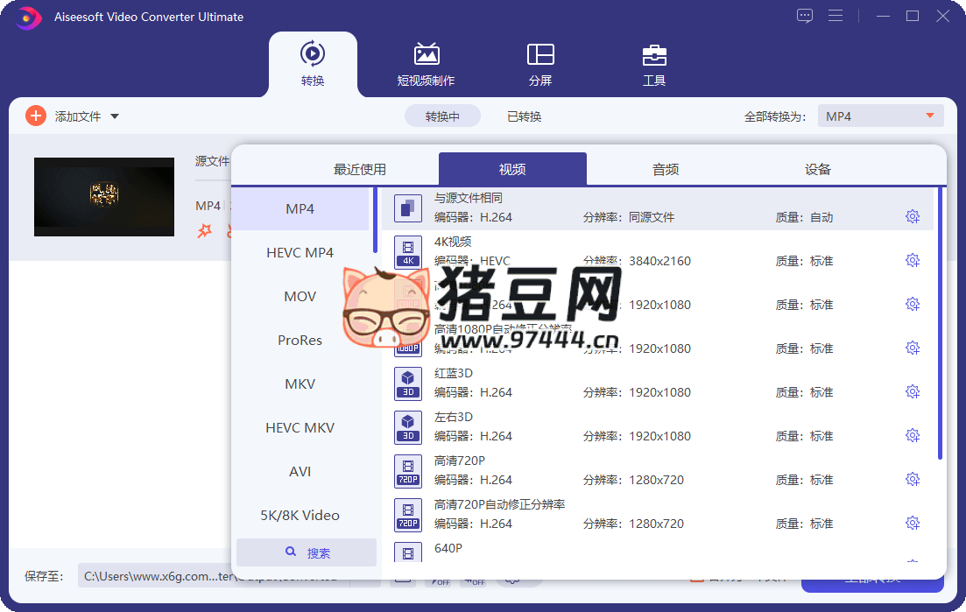Switch to the 音频 audio tab
The height and width of the screenshot is (612, 966).
pyautogui.click(x=666, y=170)
